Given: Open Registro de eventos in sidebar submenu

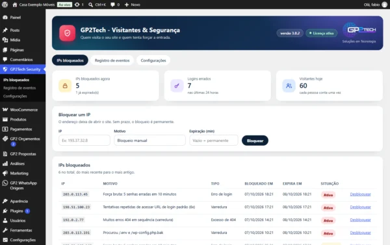Looking at the screenshot, I should click(19, 88).
